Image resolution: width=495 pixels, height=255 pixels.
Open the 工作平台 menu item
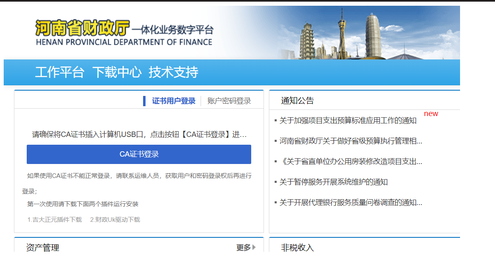[60, 72]
